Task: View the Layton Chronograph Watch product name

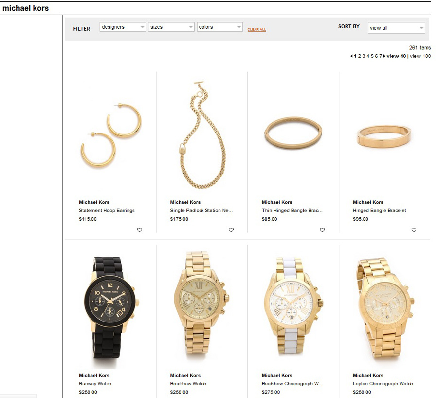Action: pyautogui.click(x=383, y=384)
